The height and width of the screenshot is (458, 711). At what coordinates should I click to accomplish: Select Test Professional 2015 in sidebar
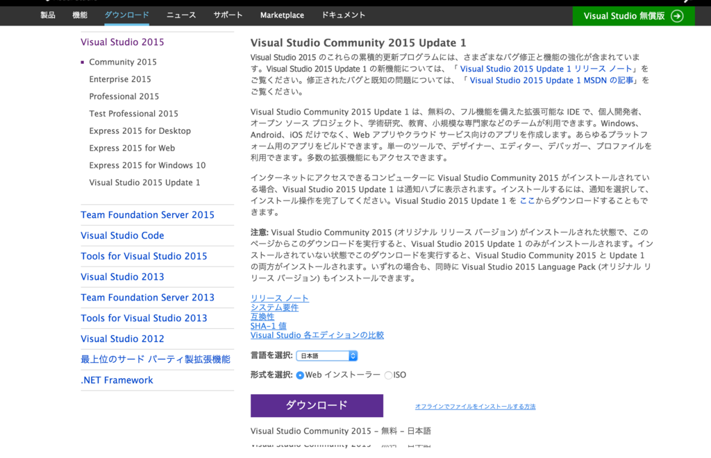click(x=134, y=114)
